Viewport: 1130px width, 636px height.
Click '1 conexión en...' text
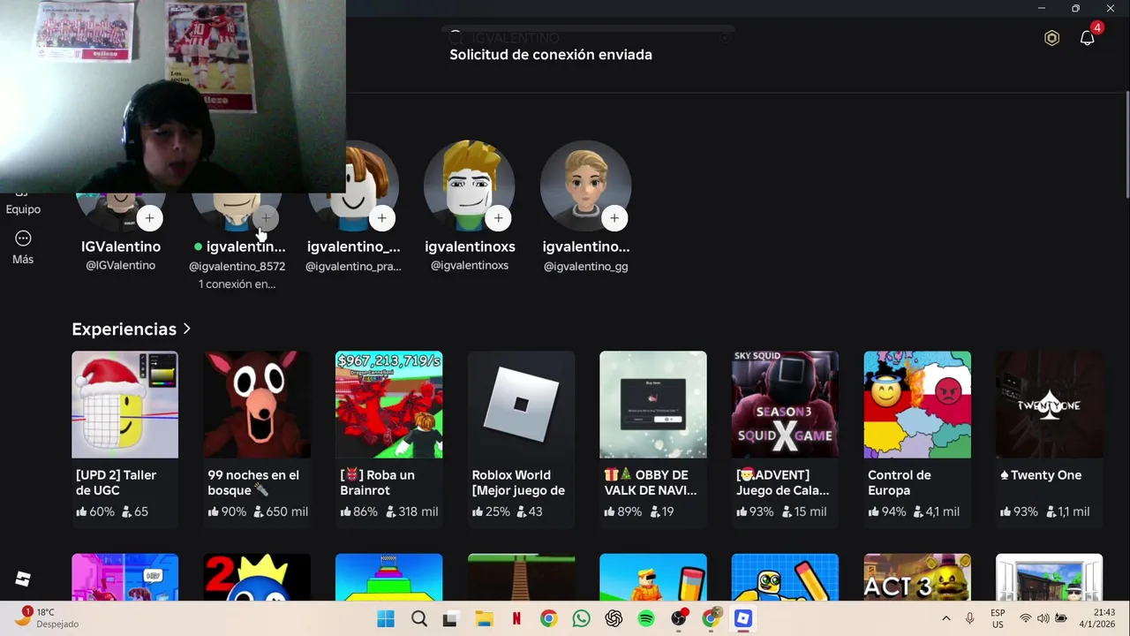pyautogui.click(x=237, y=284)
